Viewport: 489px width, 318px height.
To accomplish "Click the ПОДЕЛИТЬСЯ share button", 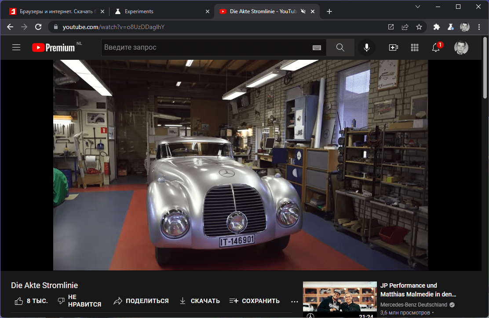I will pos(141,301).
